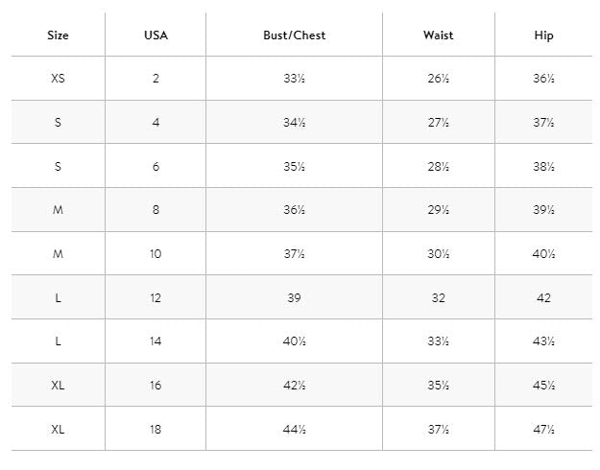Image resolution: width=600 pixels, height=470 pixels.
Task: Select Bust/Chest value for USA size 18
Action: coord(294,430)
